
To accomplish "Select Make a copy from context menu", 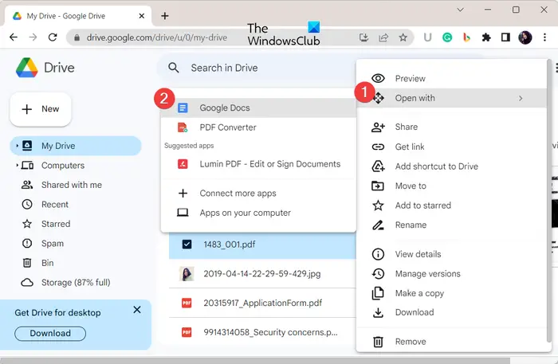I will 419,293.
